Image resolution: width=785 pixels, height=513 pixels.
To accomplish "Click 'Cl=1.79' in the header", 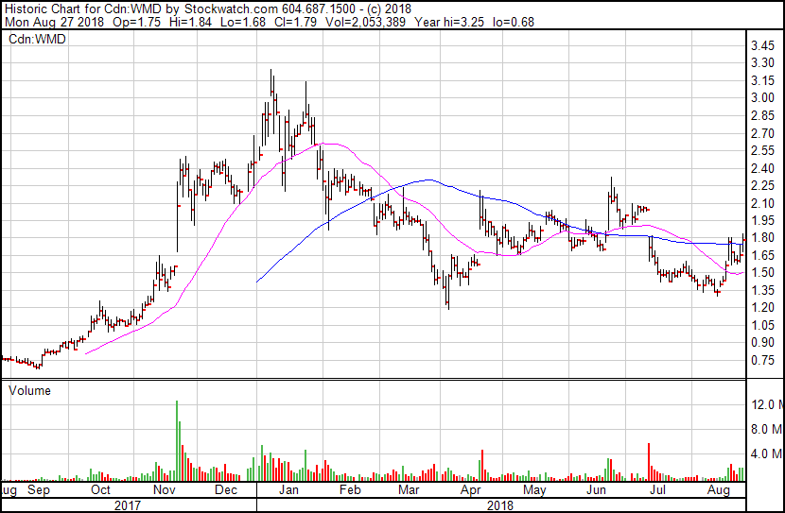I will tap(295, 22).
